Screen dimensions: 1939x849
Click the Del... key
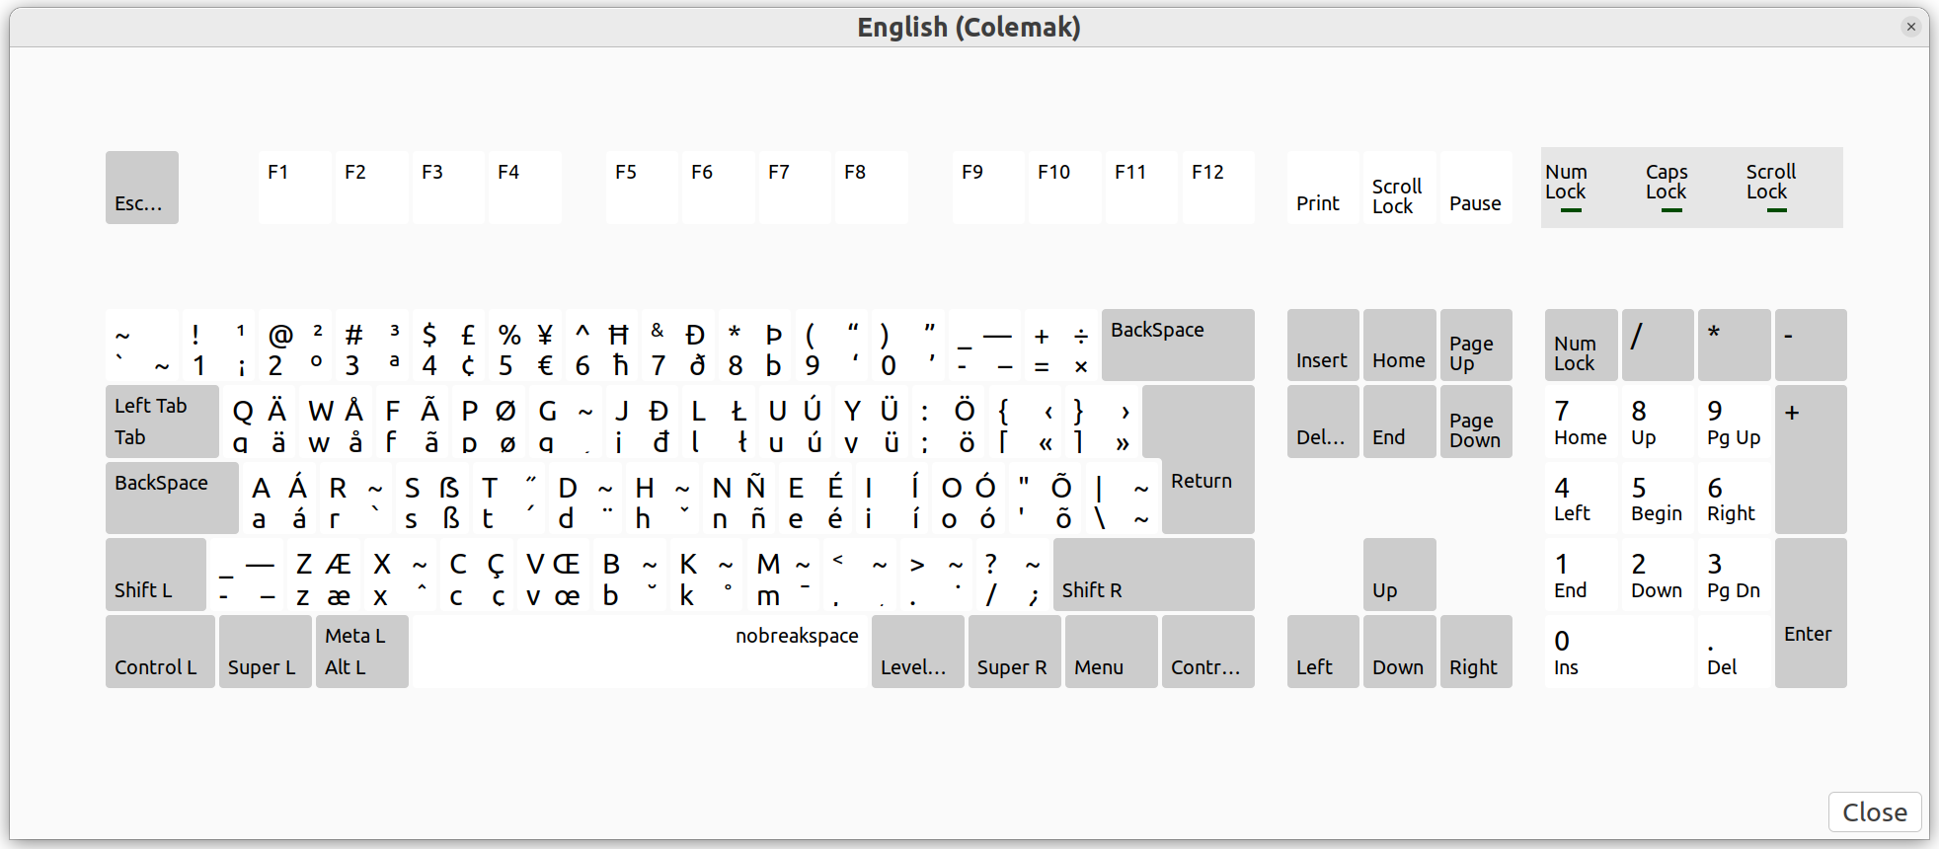(x=1323, y=422)
